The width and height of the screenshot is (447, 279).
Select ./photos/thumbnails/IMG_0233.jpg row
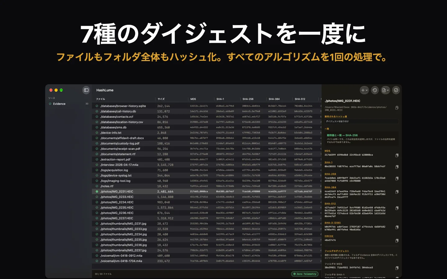point(206,229)
